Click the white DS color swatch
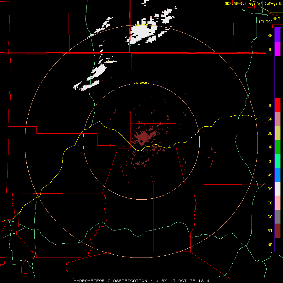 (x=278, y=189)
